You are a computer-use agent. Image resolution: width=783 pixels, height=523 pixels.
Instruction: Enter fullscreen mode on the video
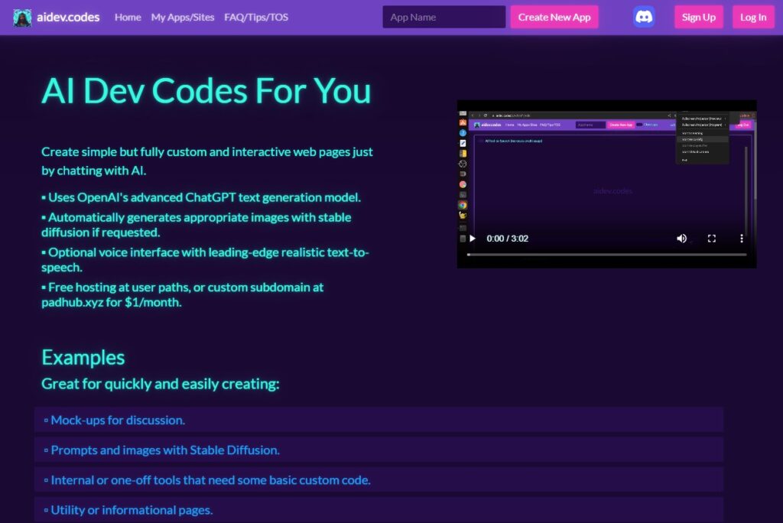[x=711, y=239]
